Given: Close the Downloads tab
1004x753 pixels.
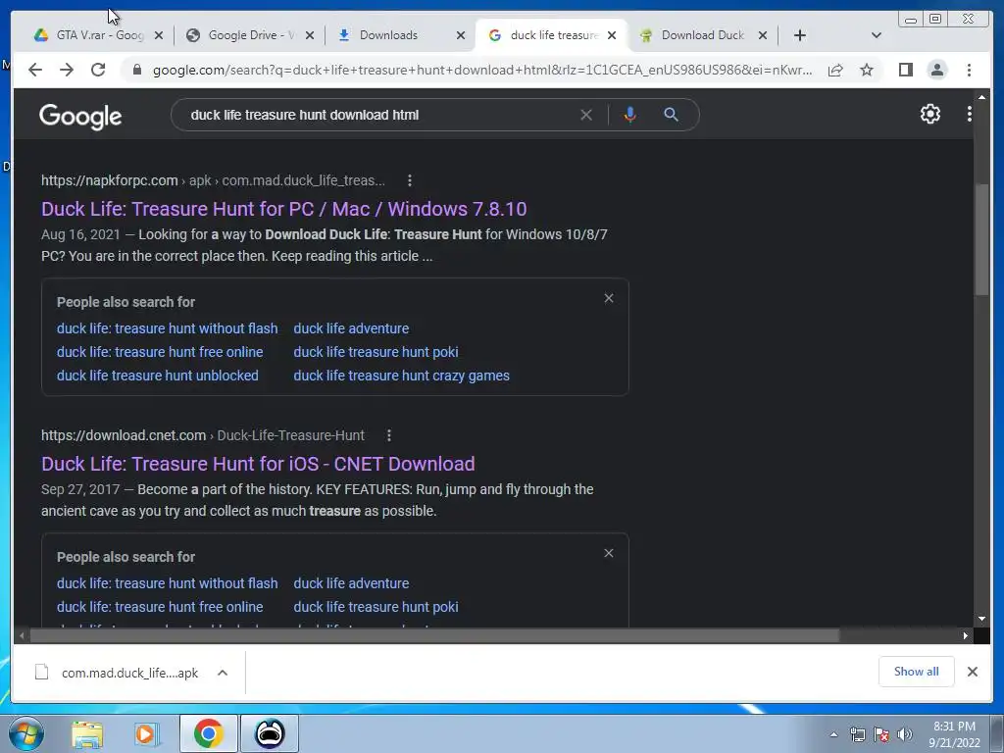Looking at the screenshot, I should click(x=461, y=35).
